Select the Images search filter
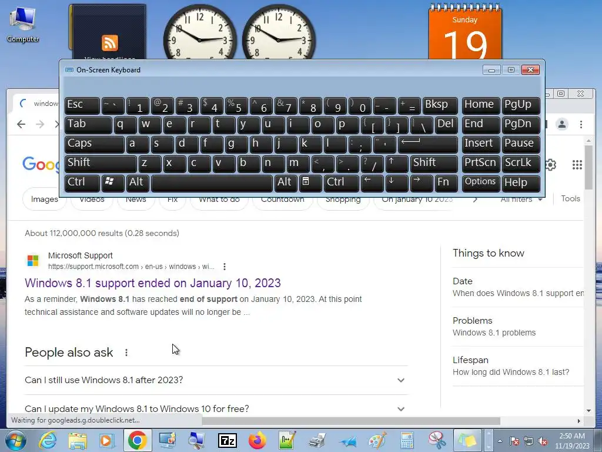Viewport: 602px width, 452px height. [45, 200]
